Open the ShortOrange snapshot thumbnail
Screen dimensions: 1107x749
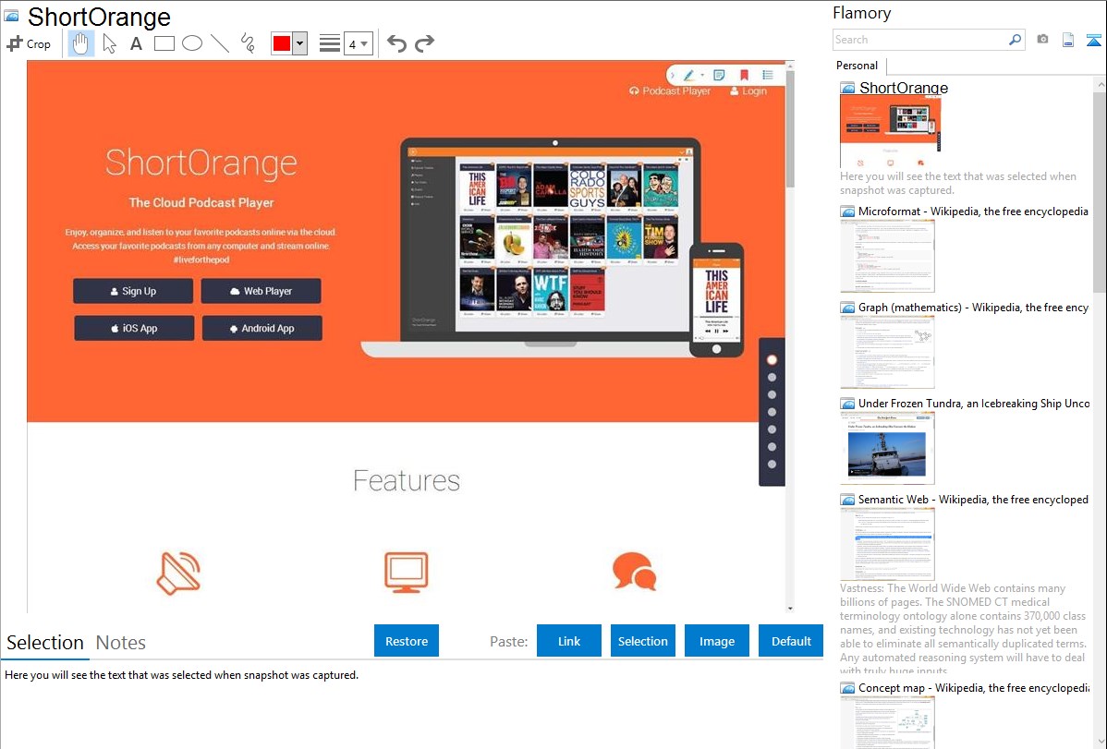click(890, 131)
